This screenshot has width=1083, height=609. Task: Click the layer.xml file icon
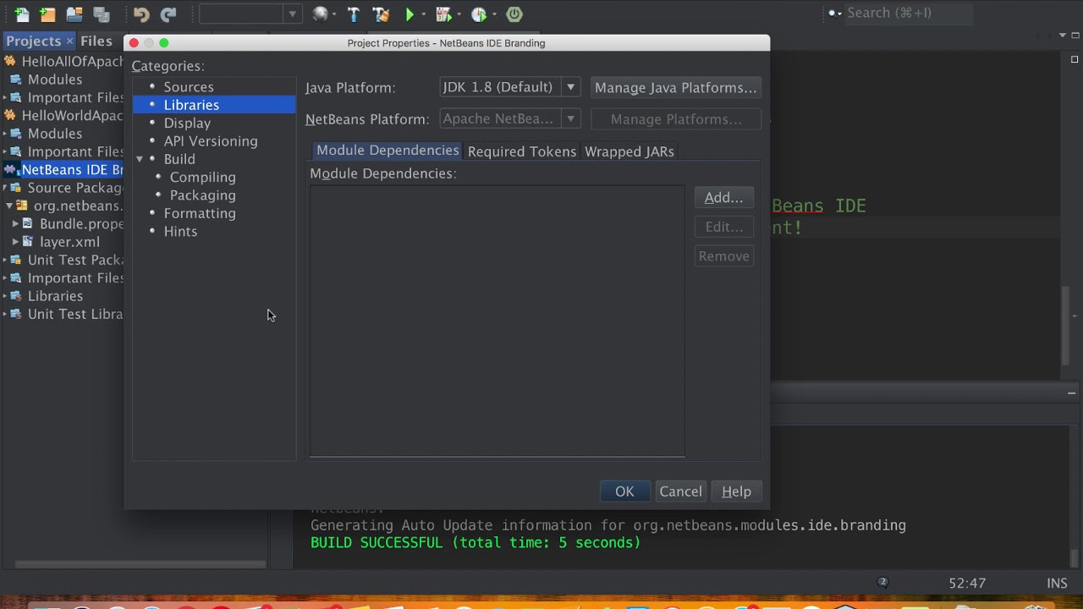coord(28,242)
